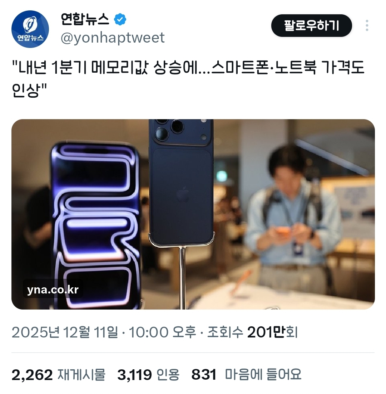This screenshot has height=394, width=386.
Task: Select the tweet headline about 메모리값 상승
Action: point(188,79)
